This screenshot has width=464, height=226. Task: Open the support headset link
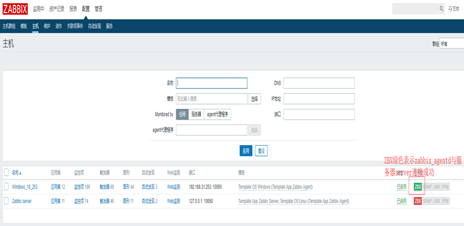point(454,9)
